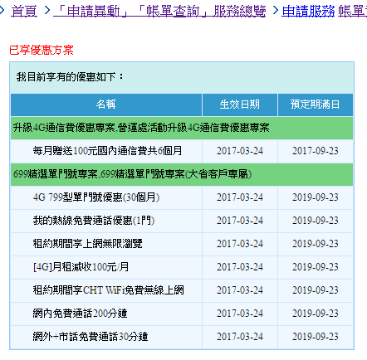Select [4G]月租減收100元/月 row name
Viewport: 367px width, 360px height.
(x=81, y=267)
